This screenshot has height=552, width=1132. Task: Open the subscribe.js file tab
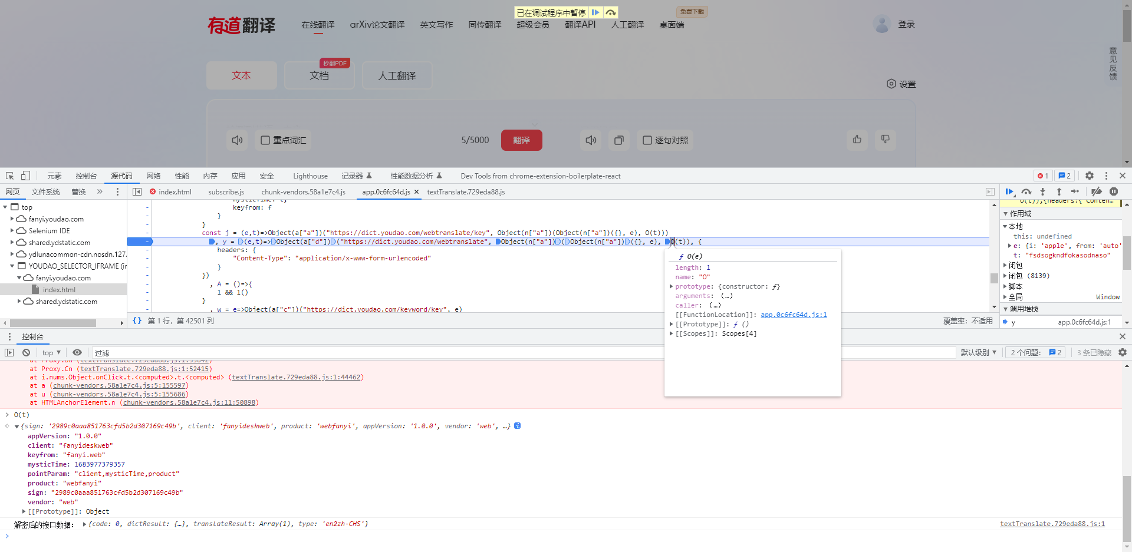click(x=226, y=191)
